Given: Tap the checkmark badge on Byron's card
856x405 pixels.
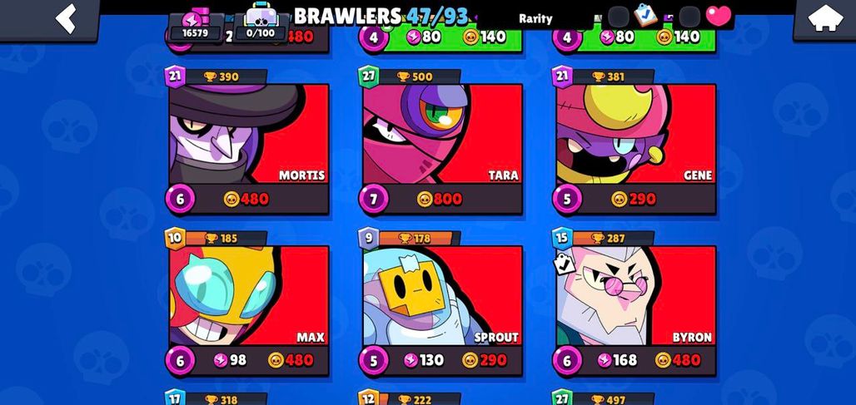Looking at the screenshot, I should (x=564, y=265).
